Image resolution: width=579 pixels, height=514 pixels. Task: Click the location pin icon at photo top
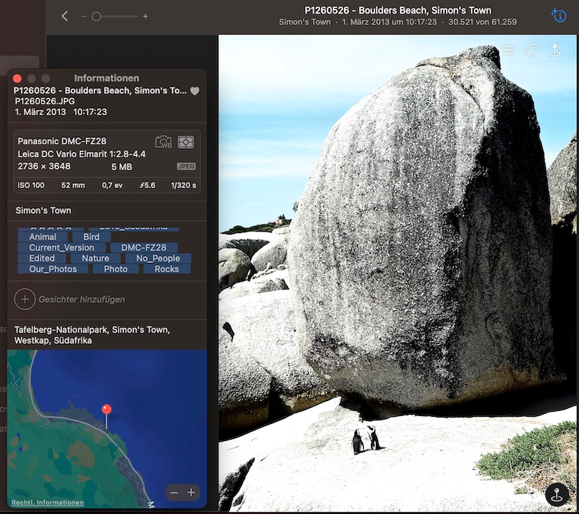pos(555,50)
